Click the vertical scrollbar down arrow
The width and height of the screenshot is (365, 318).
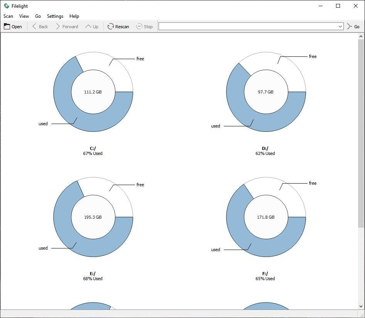pyautogui.click(x=361, y=306)
